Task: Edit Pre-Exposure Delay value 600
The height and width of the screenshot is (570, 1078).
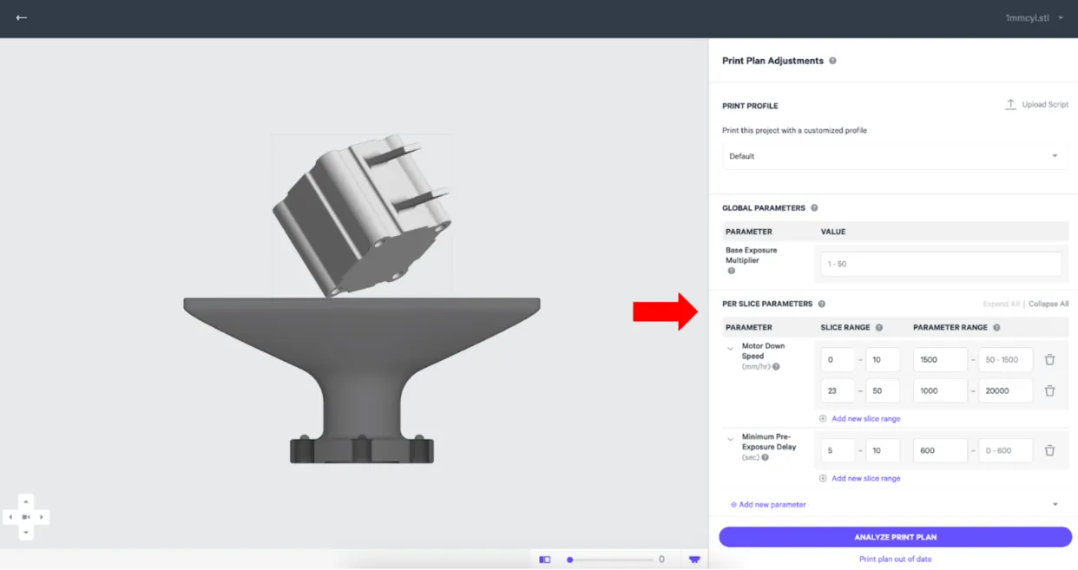Action: pyautogui.click(x=940, y=450)
